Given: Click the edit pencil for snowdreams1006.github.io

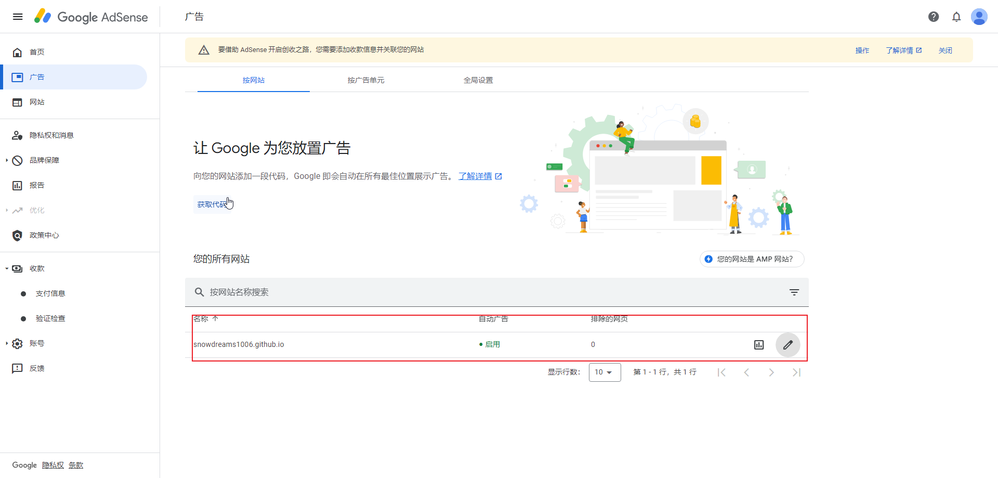Looking at the screenshot, I should tap(788, 345).
